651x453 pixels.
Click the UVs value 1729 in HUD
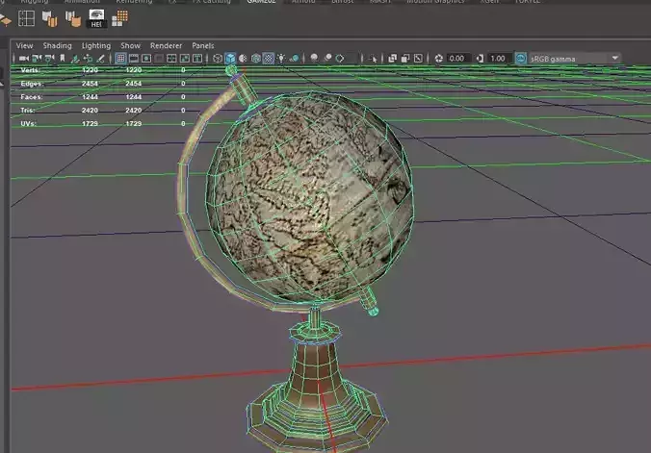(90, 124)
